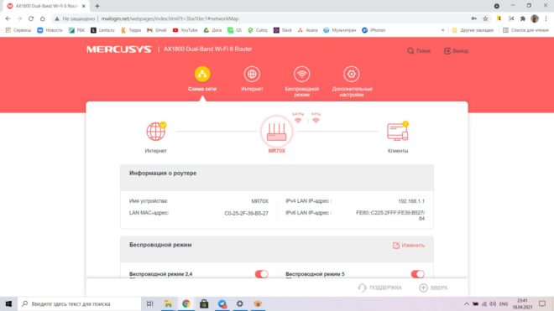Screen dimensions: 554x311
Task: Open the Диск bookmark
Action: pyautogui.click(x=212, y=30)
